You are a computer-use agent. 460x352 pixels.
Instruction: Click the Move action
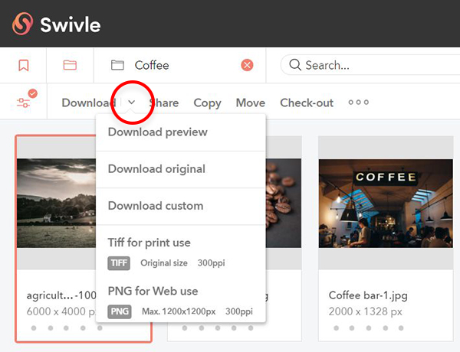click(251, 103)
